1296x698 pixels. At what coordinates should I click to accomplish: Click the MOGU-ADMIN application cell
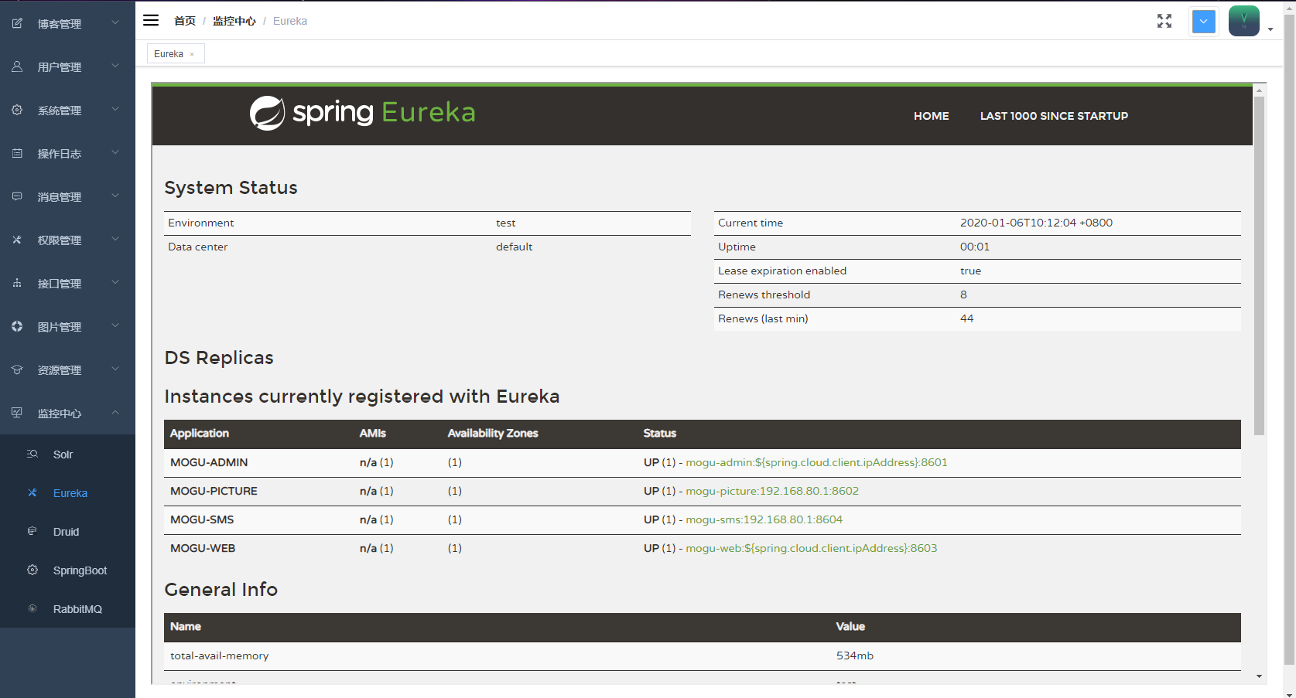209,462
